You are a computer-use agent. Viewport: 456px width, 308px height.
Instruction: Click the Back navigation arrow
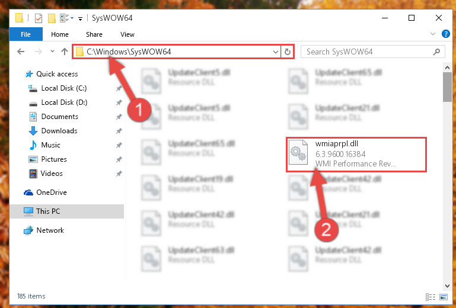(21, 52)
